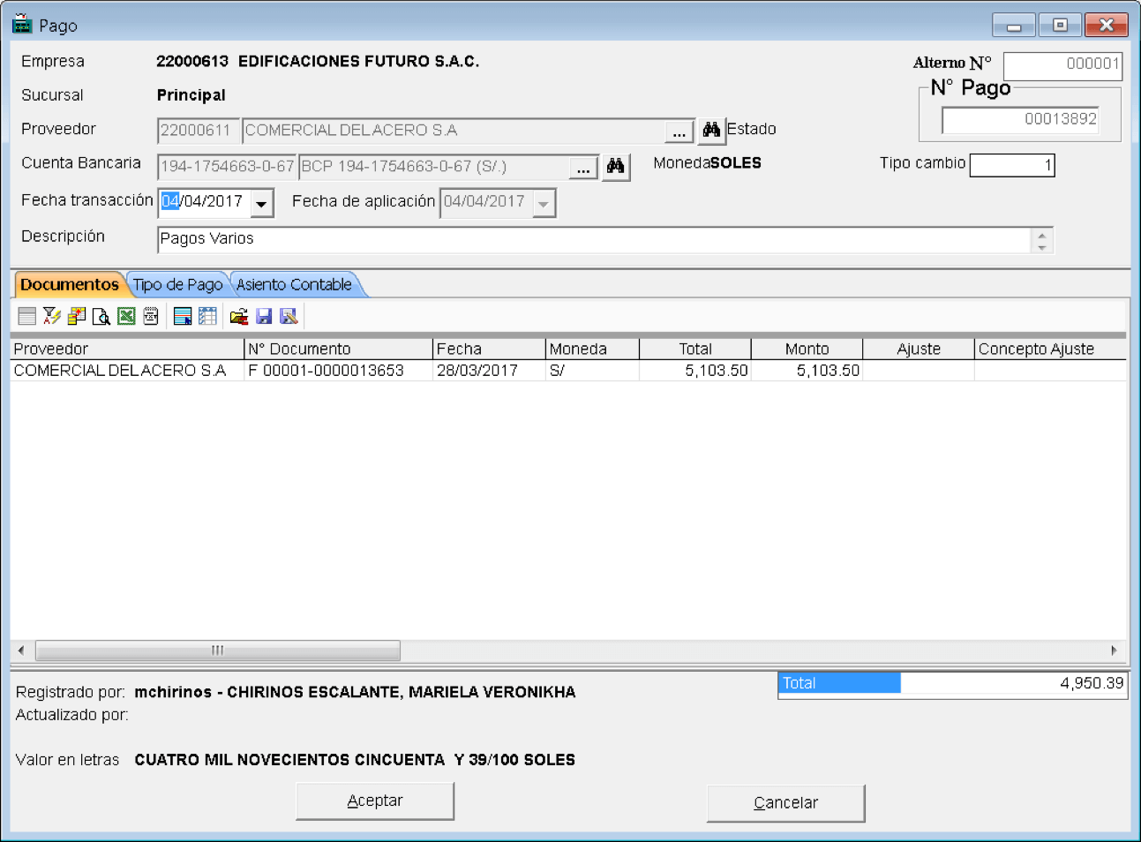The width and height of the screenshot is (1141, 842).
Task: Click the ellipsis button for Proveedor lookup
Action: [679, 132]
